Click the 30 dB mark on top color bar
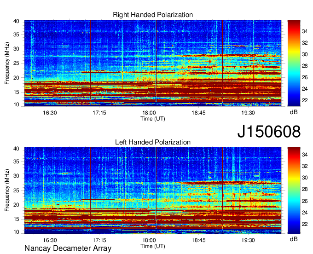The image size is (313, 254). 305,54
